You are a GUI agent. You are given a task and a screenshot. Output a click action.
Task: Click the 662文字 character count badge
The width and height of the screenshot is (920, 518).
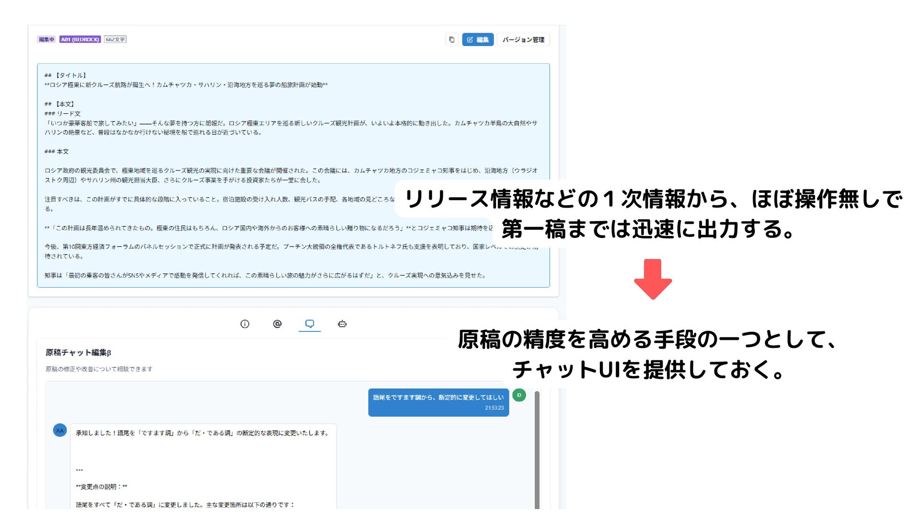(x=115, y=39)
